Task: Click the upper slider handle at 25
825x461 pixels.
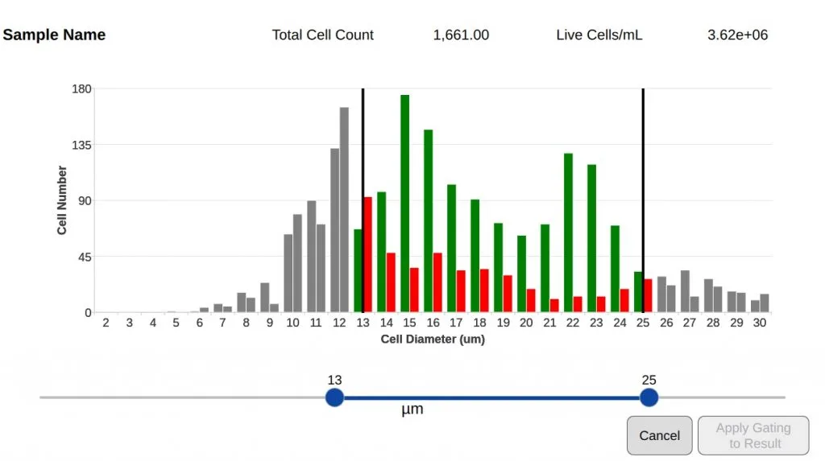Action: (649, 397)
